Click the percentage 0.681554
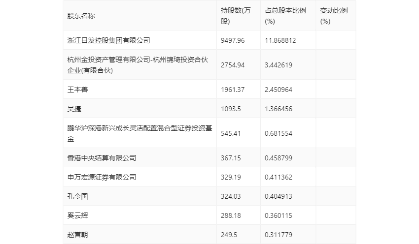The image size is (419, 244). point(279,133)
